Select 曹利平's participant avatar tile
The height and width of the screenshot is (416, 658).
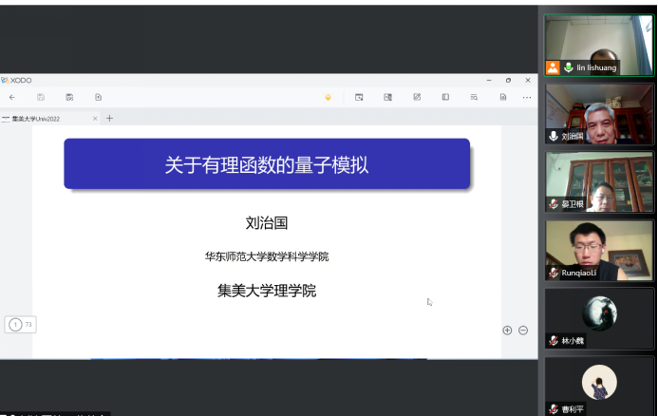[x=599, y=385]
